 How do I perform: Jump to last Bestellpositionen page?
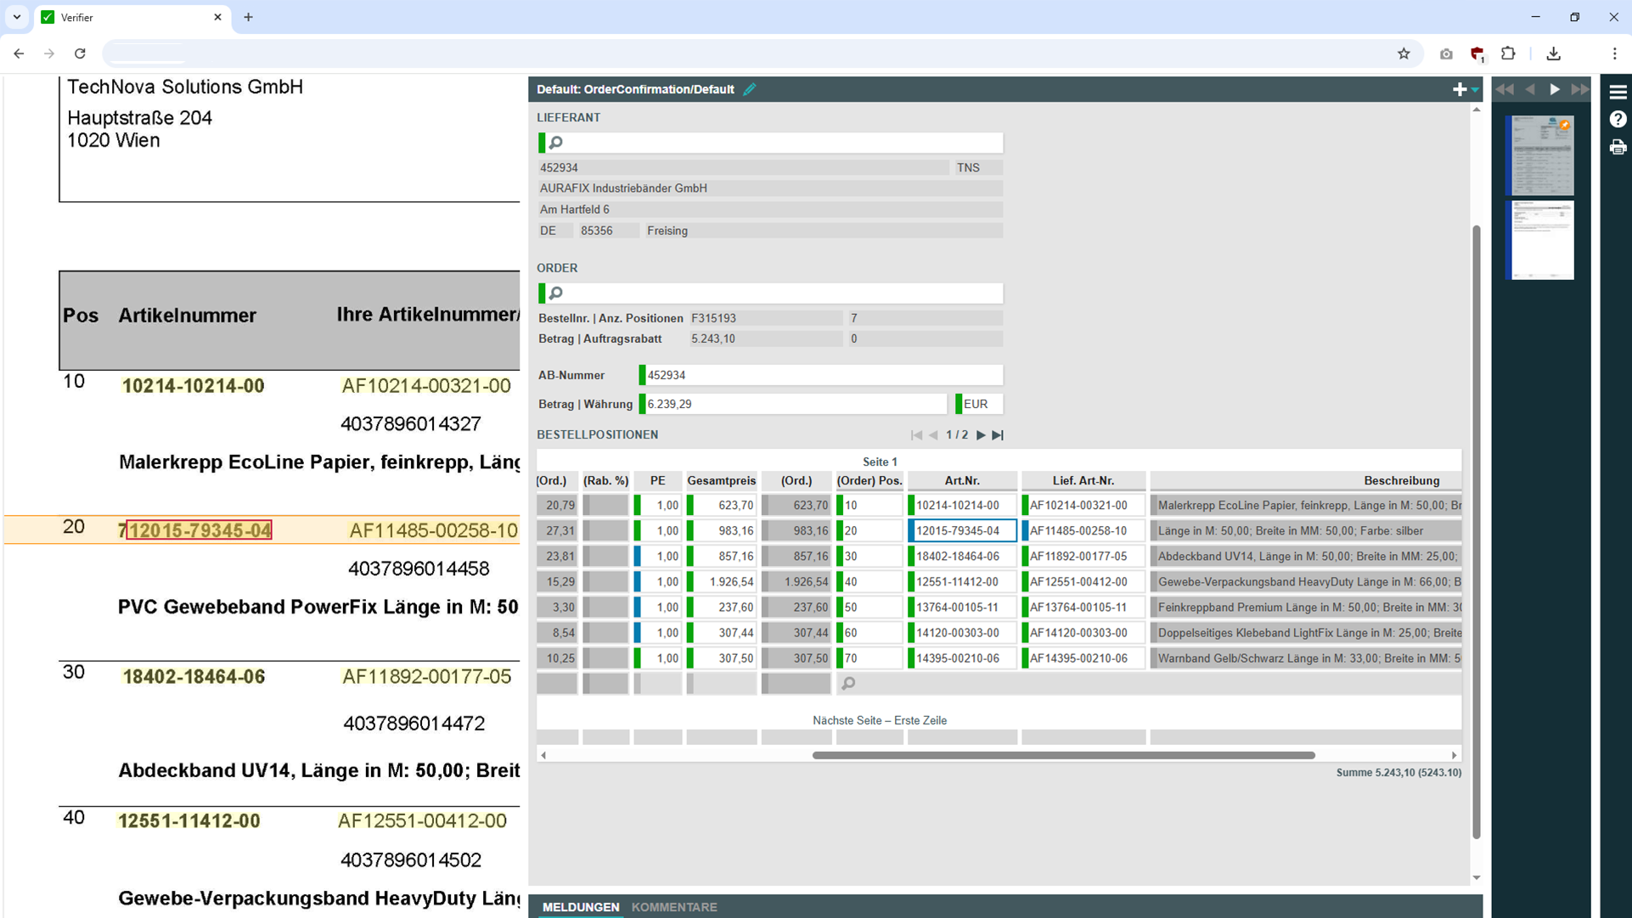[999, 435]
